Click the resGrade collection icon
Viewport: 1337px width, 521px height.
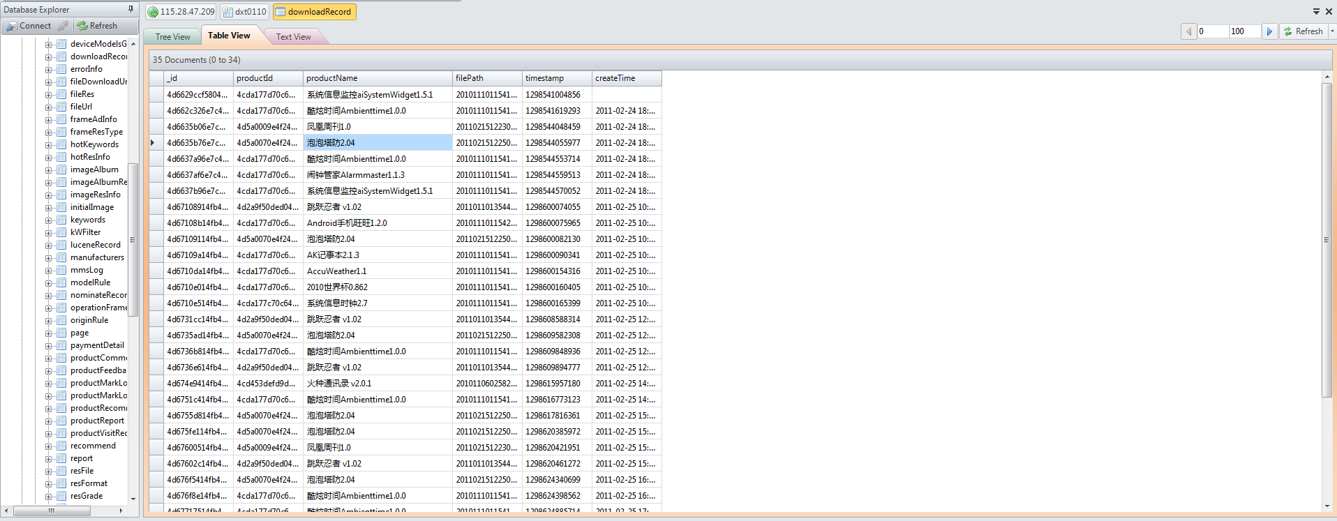click(61, 496)
